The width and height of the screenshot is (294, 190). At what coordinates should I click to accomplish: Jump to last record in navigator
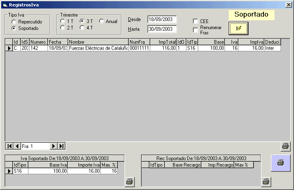click(x=61, y=146)
